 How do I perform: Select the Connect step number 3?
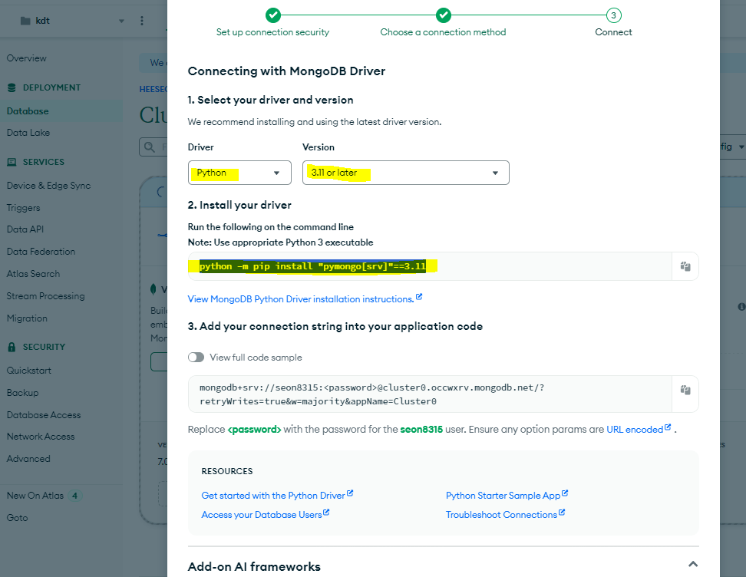[613, 15]
